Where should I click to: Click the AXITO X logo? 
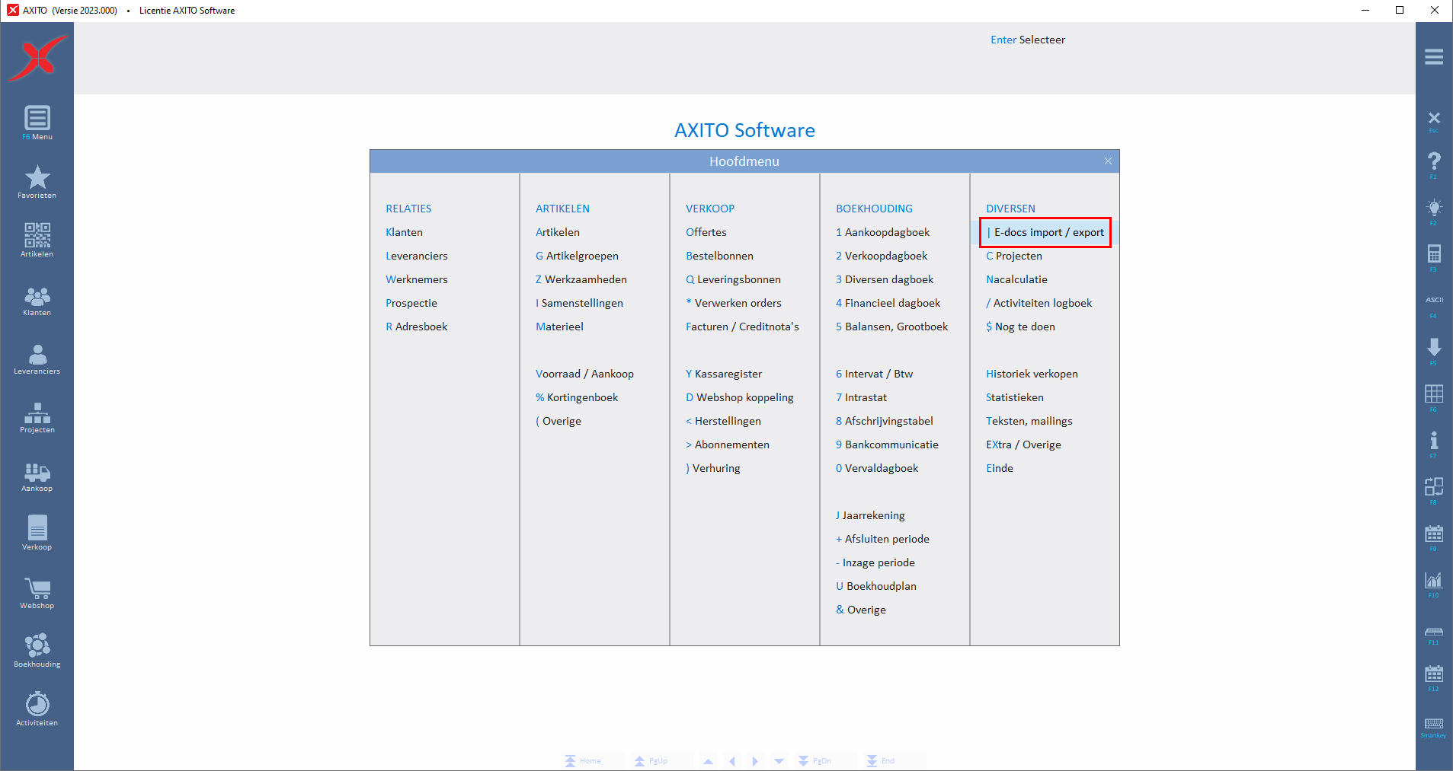[37, 58]
